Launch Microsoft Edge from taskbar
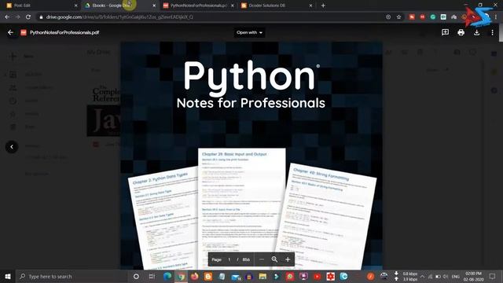The width and height of the screenshot is (503, 283). (x=167, y=276)
